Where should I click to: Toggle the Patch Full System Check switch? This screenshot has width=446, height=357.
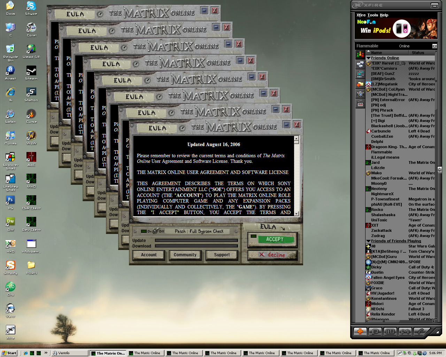pos(155,231)
